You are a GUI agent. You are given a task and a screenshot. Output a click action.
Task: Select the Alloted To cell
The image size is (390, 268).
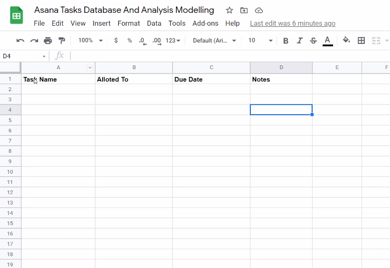click(x=134, y=79)
